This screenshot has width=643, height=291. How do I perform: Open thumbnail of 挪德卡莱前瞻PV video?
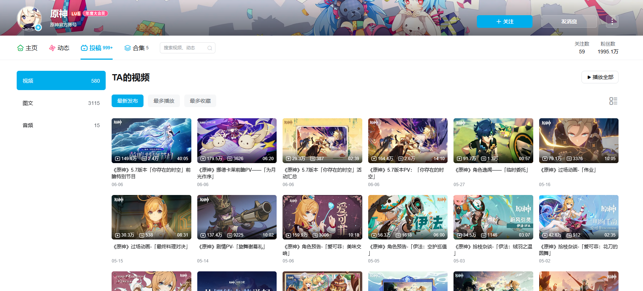point(237,140)
